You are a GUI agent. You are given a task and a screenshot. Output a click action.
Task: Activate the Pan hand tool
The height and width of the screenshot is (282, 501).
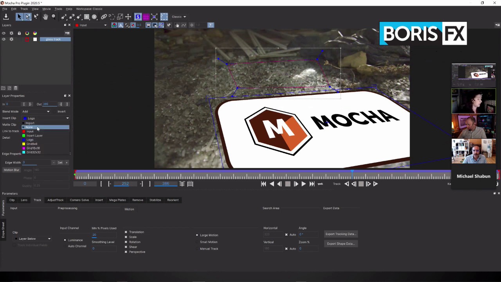45,16
